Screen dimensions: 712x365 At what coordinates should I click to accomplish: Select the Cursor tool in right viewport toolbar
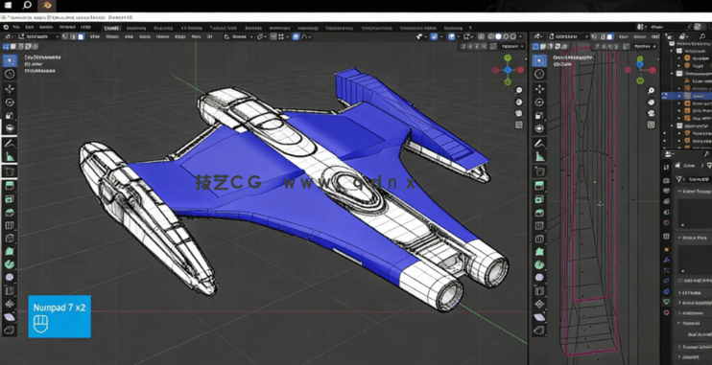539,74
